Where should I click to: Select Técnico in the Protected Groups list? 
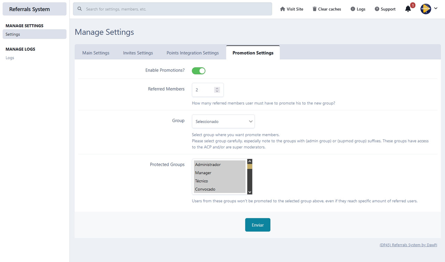pyautogui.click(x=202, y=181)
